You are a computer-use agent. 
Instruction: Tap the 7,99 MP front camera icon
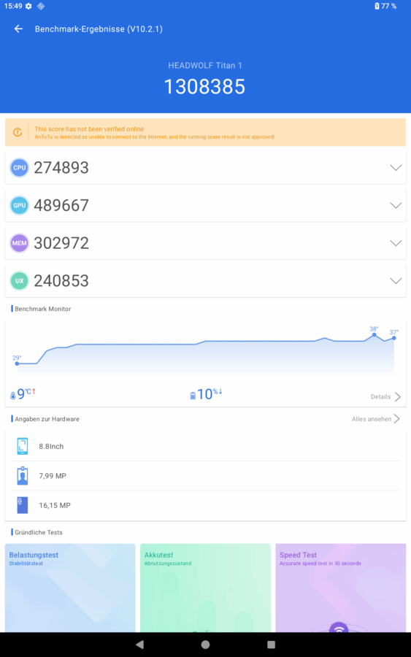pos(22,475)
